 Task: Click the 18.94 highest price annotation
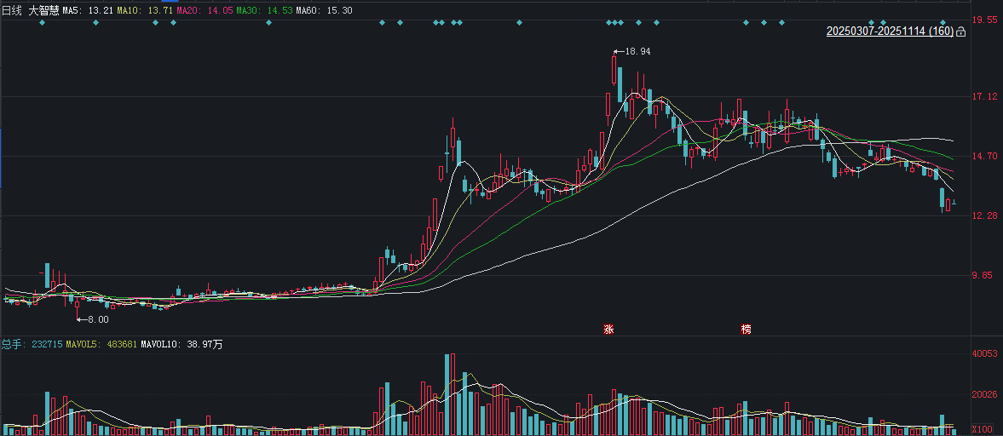click(x=637, y=52)
